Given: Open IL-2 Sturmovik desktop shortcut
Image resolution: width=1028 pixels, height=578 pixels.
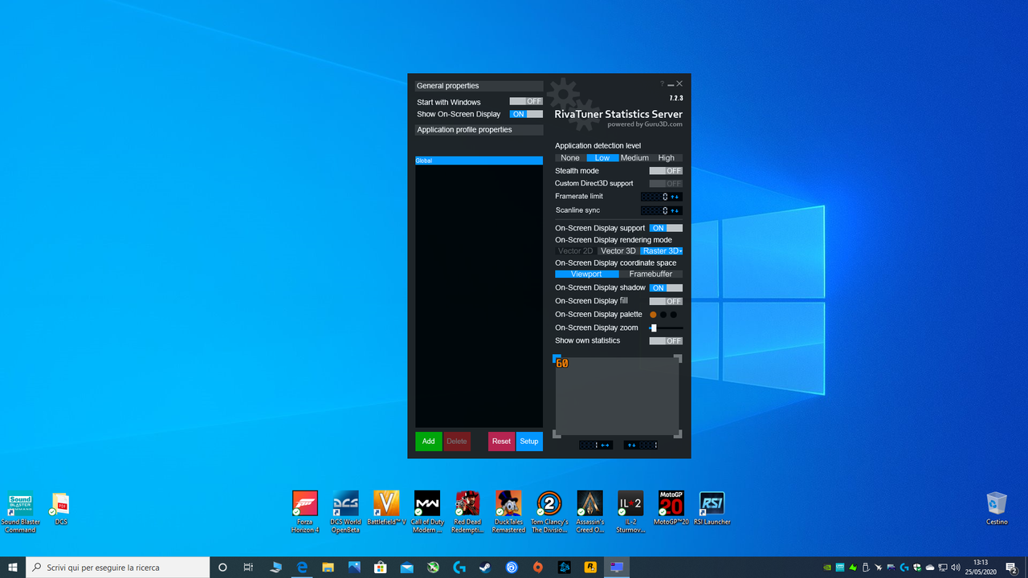Looking at the screenshot, I should point(630,511).
